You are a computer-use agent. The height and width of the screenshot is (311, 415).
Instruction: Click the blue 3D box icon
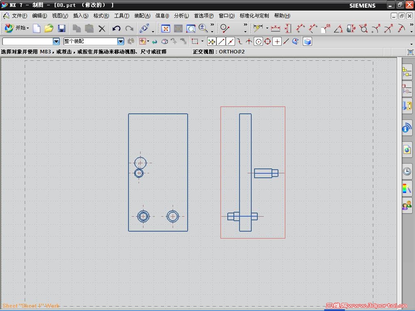[x=307, y=42]
